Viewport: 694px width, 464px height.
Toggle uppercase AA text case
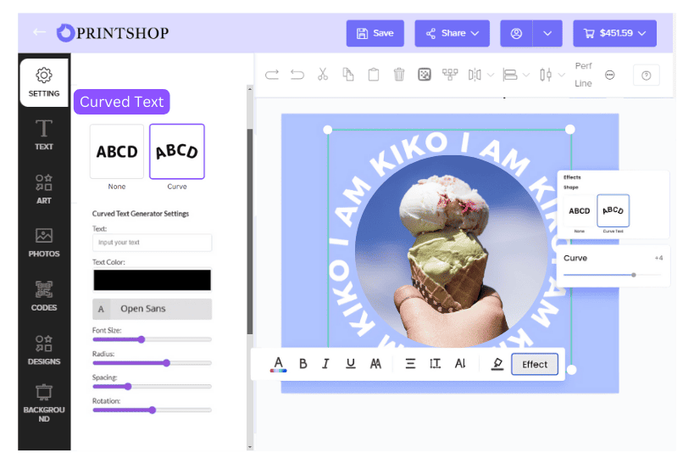coord(375,364)
